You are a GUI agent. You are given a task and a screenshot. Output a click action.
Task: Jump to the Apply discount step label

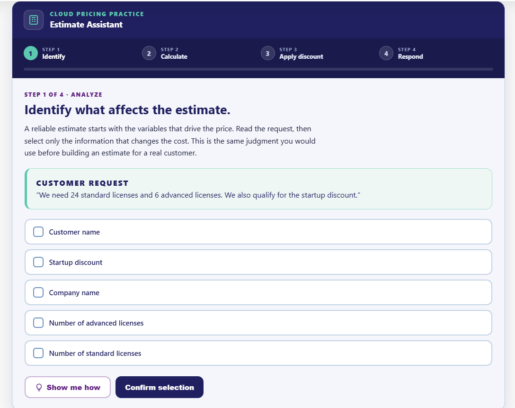301,56
